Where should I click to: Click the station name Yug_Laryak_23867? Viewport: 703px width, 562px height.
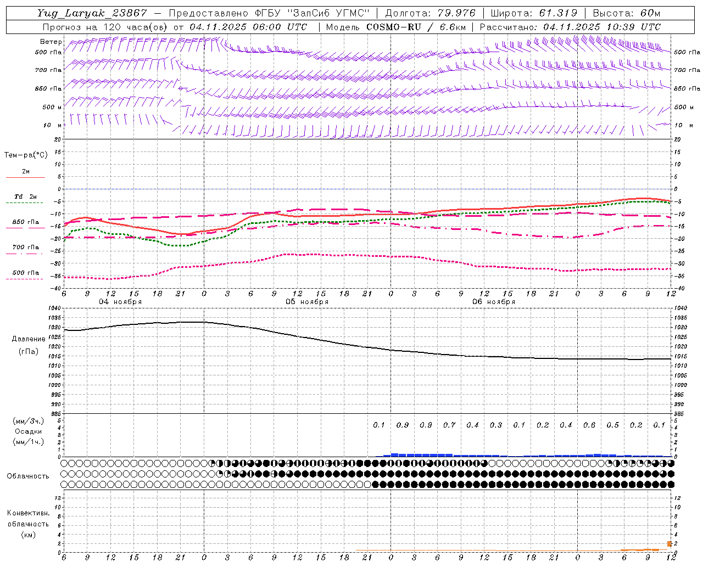(x=92, y=13)
